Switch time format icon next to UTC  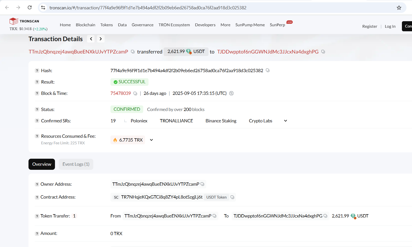point(231,93)
